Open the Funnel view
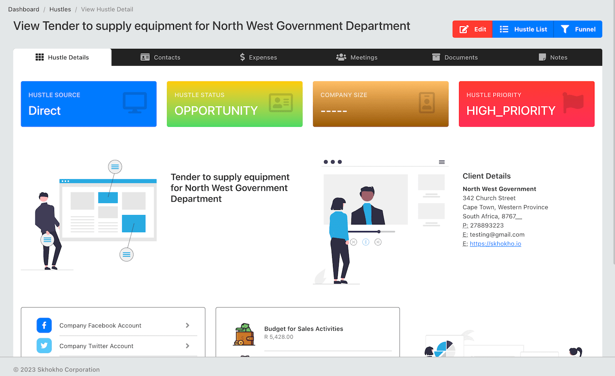The height and width of the screenshot is (376, 615). pos(578,29)
